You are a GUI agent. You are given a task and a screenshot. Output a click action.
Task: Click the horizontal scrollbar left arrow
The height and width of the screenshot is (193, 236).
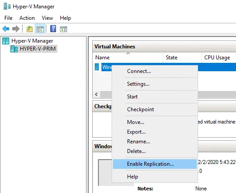pos(97,95)
